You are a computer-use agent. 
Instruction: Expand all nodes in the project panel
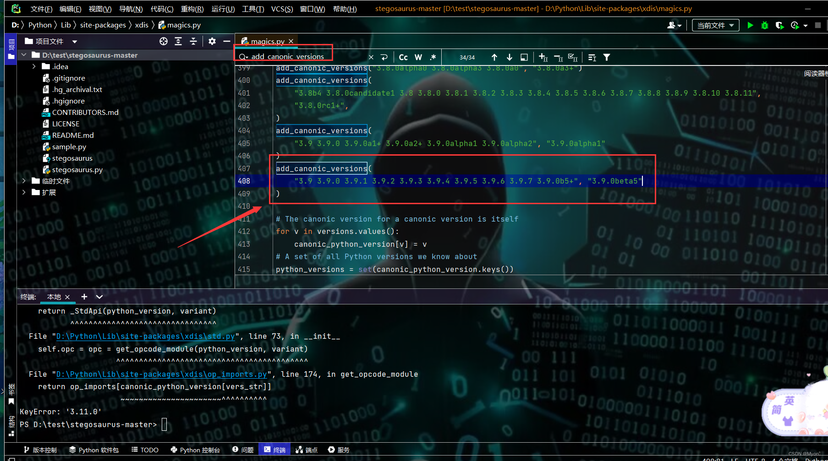(x=178, y=41)
